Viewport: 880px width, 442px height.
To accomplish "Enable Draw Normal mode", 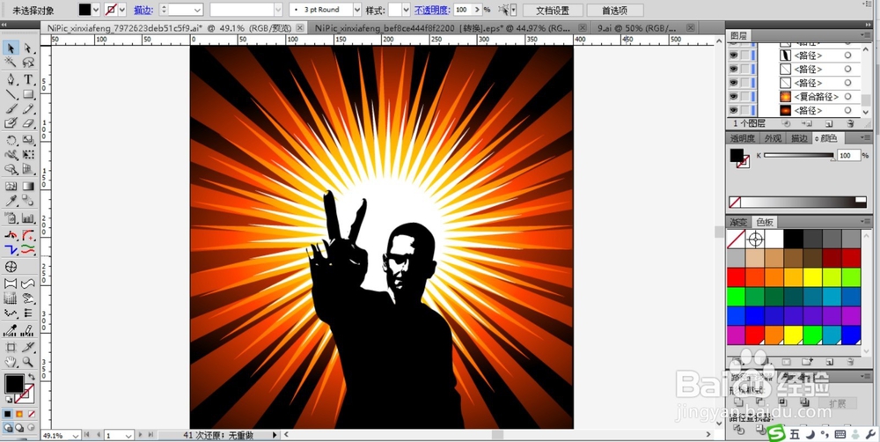I will [8, 427].
